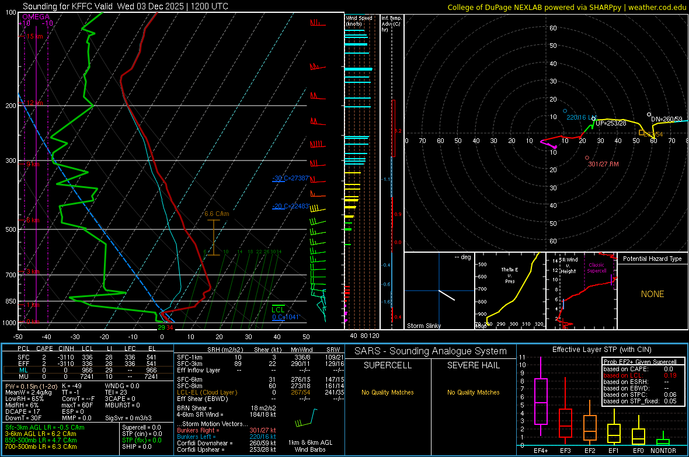Screen dimensions: 689x457
Task: Click the 'PW = 0.15in' value
Action: (x=32, y=386)
